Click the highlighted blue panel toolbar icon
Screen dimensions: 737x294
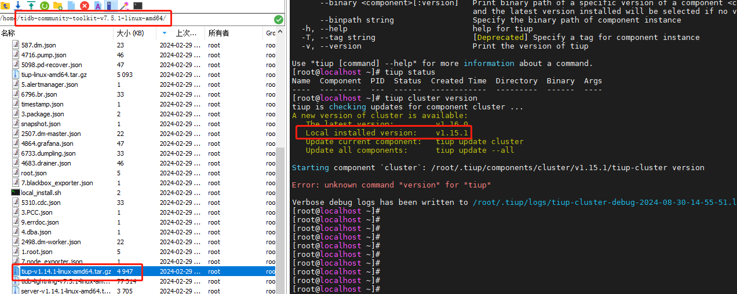(x=111, y=5)
